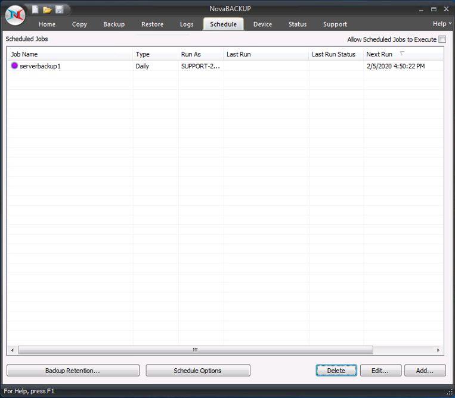
Task: Click the horizontal scrollbar left arrow
Action: (x=12, y=350)
